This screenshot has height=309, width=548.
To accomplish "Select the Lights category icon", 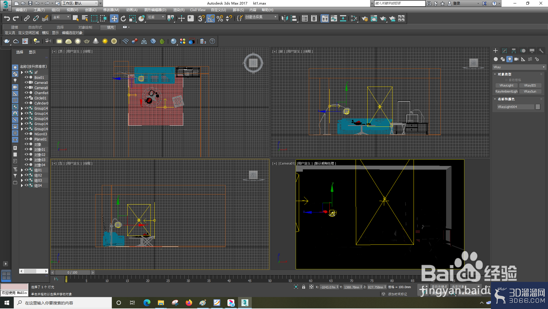I will point(509,59).
